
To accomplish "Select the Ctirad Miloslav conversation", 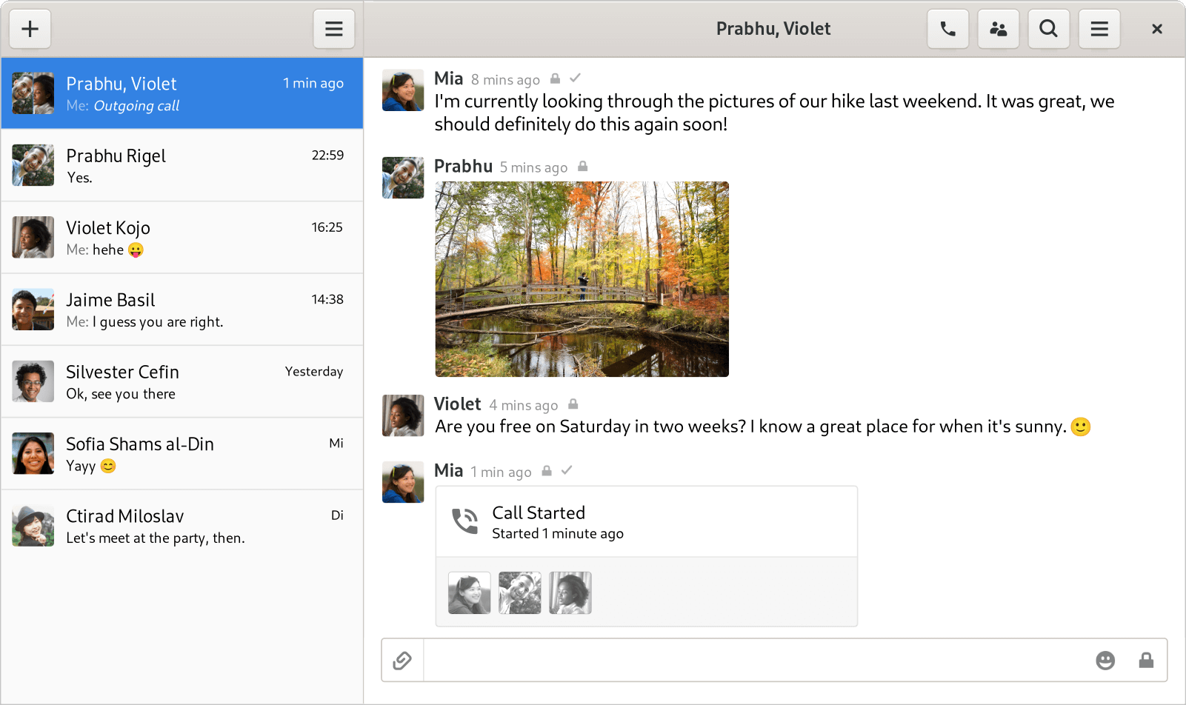I will click(181, 526).
